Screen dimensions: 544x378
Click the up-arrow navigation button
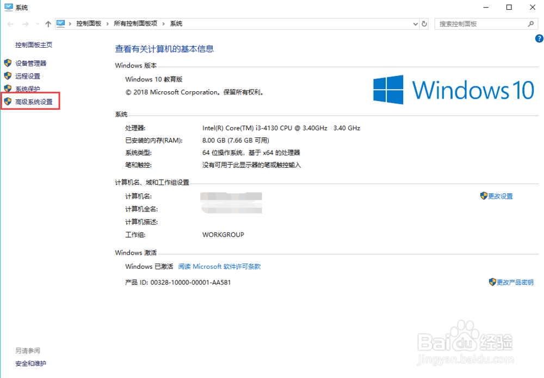[x=48, y=23]
